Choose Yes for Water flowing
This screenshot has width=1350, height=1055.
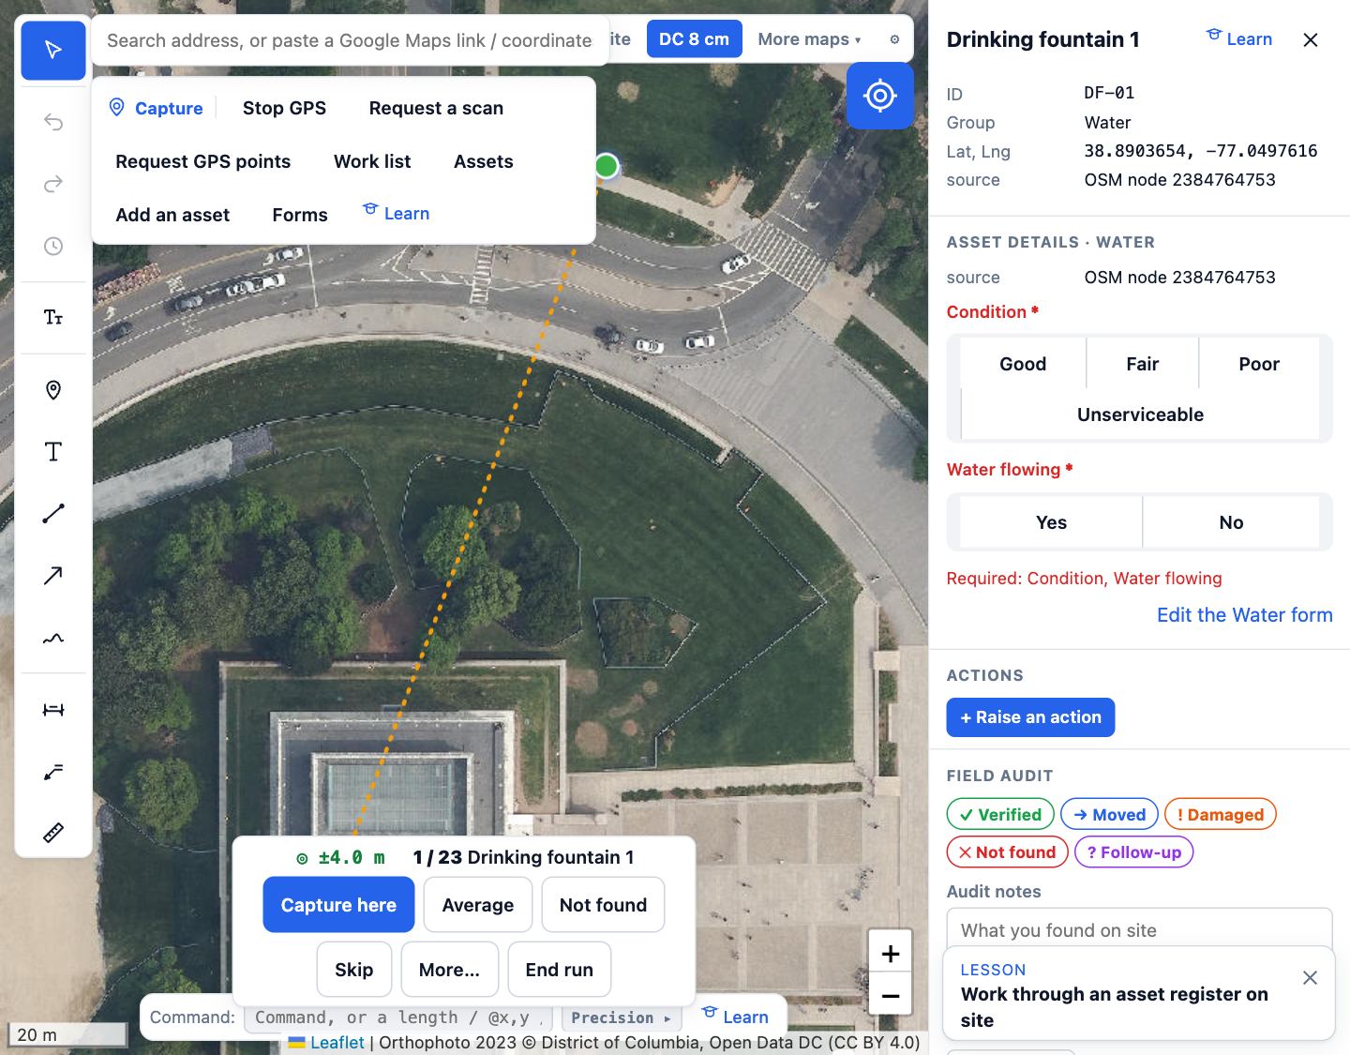1051,522
